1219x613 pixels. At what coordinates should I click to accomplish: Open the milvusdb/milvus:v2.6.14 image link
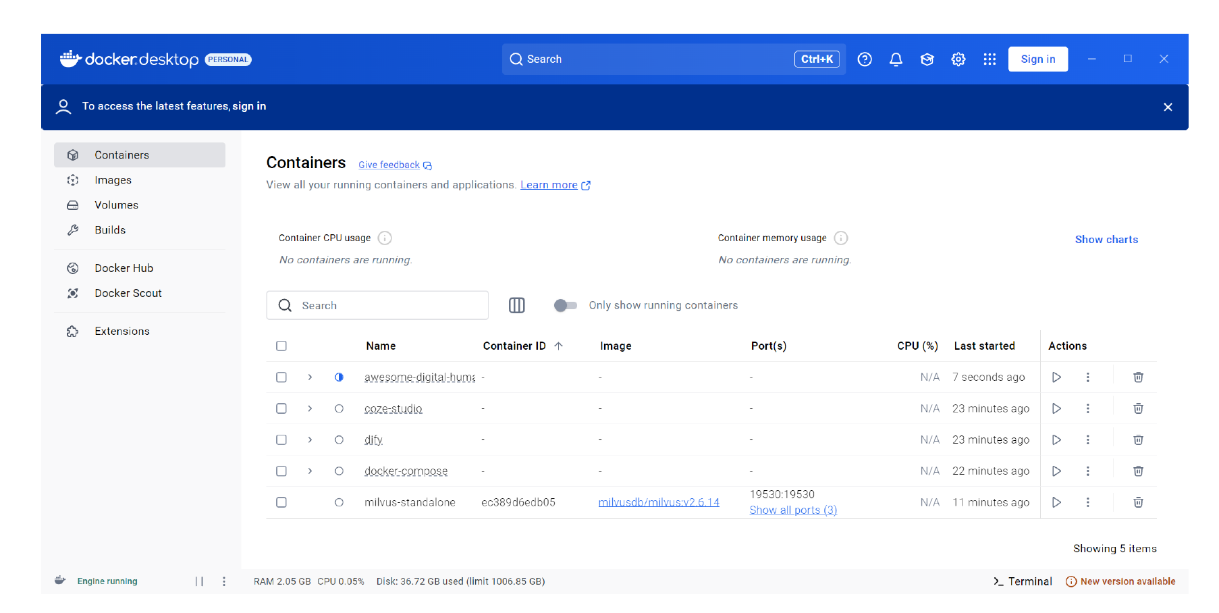click(659, 502)
